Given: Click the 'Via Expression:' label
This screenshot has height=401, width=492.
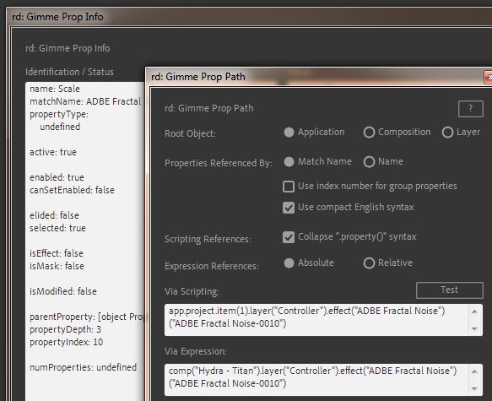Looking at the screenshot, I should [196, 351].
